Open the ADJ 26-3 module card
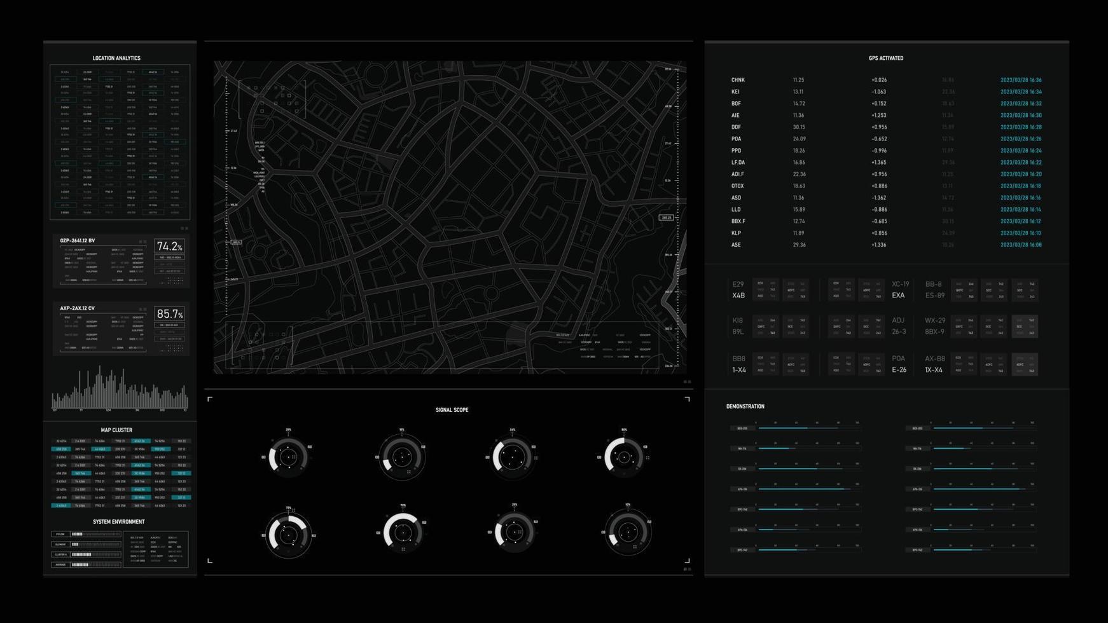Image resolution: width=1108 pixels, height=623 pixels. [x=869, y=326]
